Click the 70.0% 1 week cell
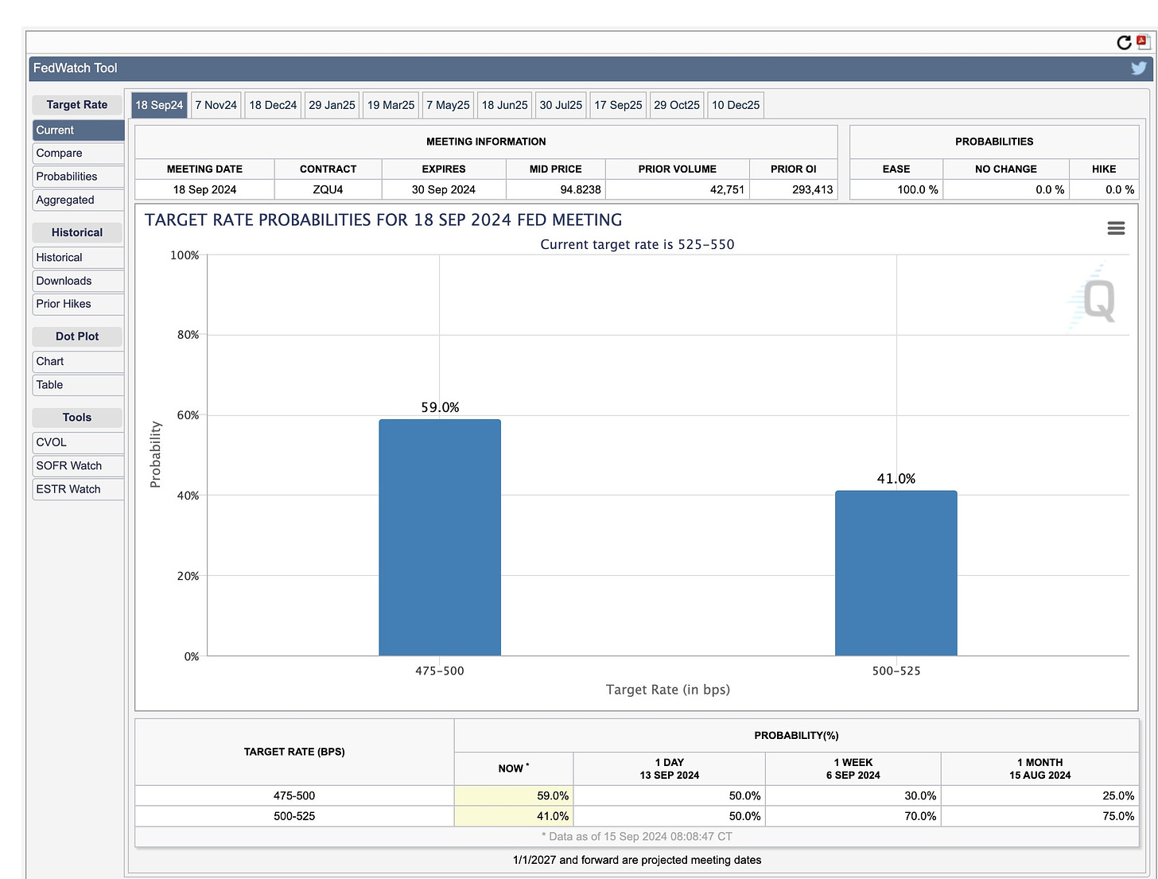Image resolution: width=1158 pixels, height=879 pixels. coord(853,816)
